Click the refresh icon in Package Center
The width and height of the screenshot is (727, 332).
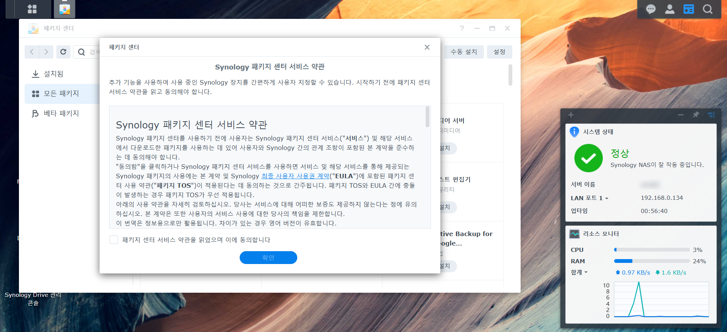pyautogui.click(x=63, y=52)
